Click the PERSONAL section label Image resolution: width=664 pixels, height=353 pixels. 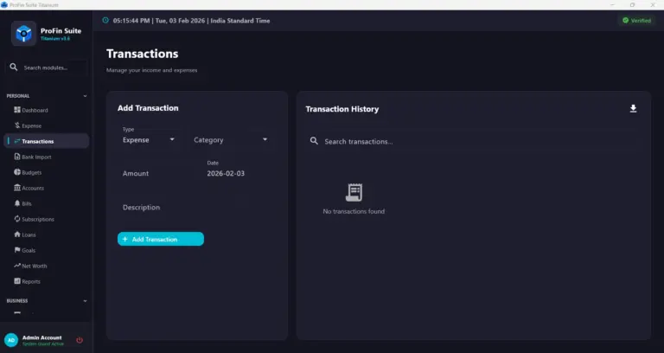[x=18, y=96]
